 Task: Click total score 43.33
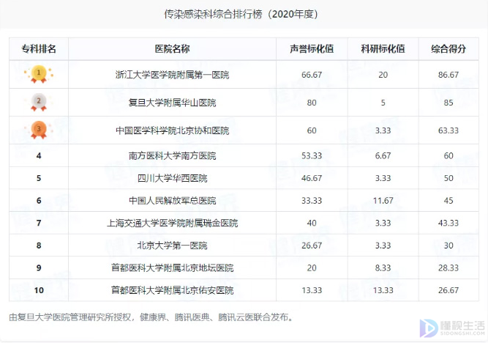pos(448,223)
